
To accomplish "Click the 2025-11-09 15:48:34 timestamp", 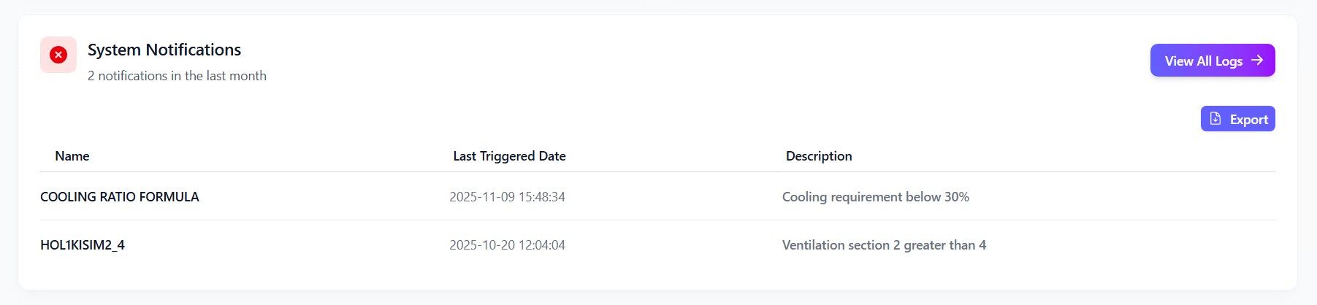I will click(507, 197).
